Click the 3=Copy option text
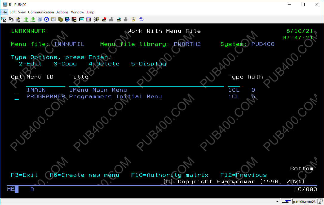Screen dimensions: 324x205 pyautogui.click(x=65, y=64)
